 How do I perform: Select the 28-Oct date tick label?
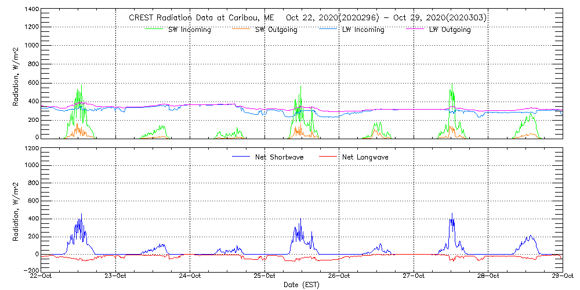click(x=488, y=277)
